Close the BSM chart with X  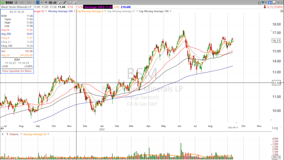coord(282,3)
